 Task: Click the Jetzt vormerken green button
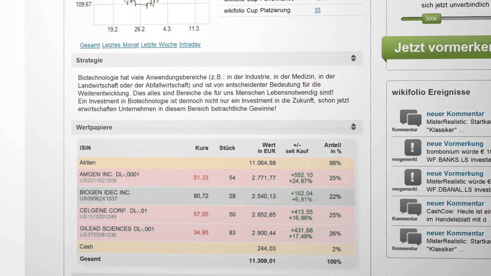(x=437, y=48)
